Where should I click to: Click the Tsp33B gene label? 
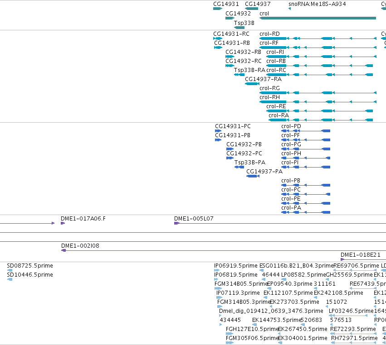pos(244,23)
